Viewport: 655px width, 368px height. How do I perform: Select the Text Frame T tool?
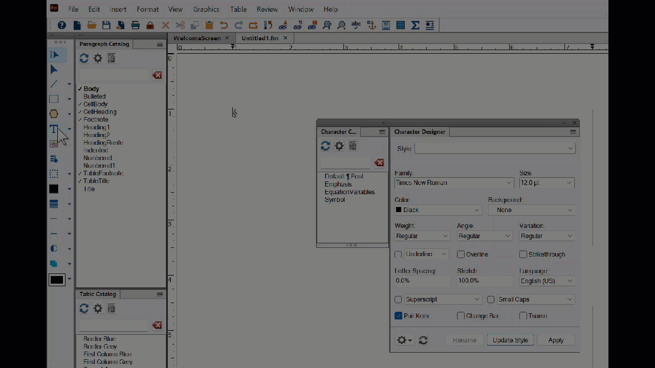(x=54, y=129)
